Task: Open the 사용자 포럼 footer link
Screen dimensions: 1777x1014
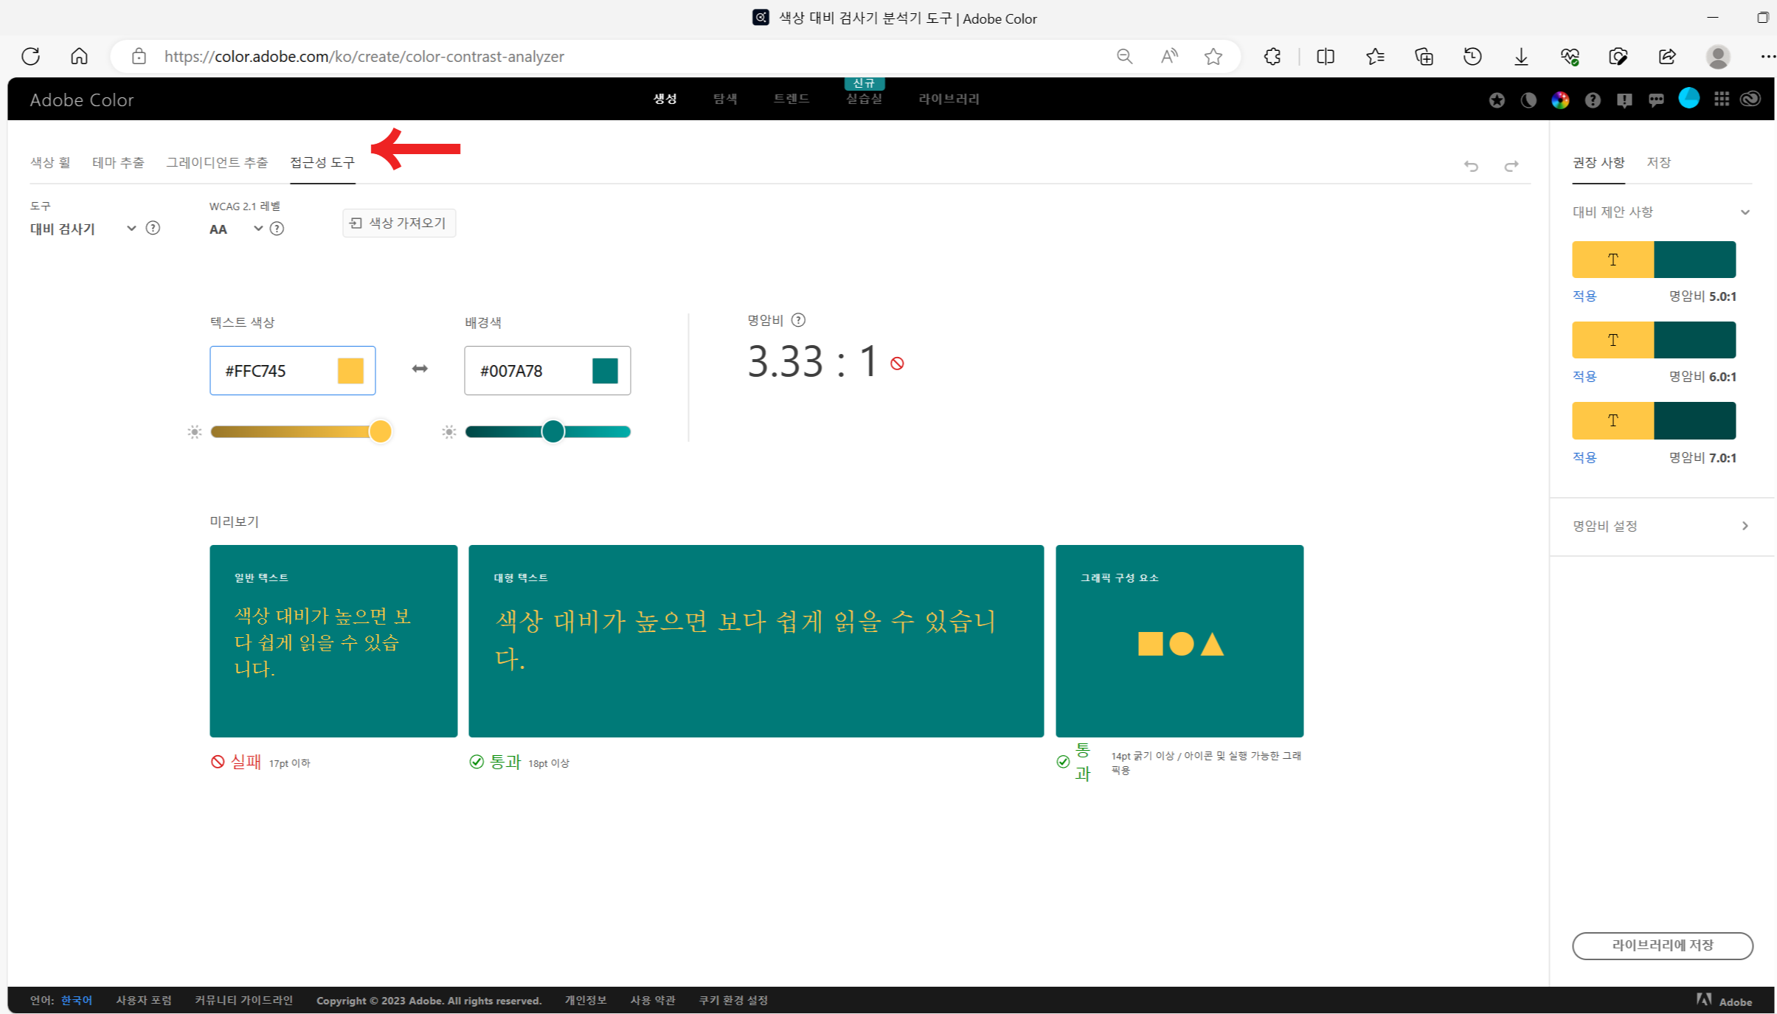Action: click(x=144, y=1000)
